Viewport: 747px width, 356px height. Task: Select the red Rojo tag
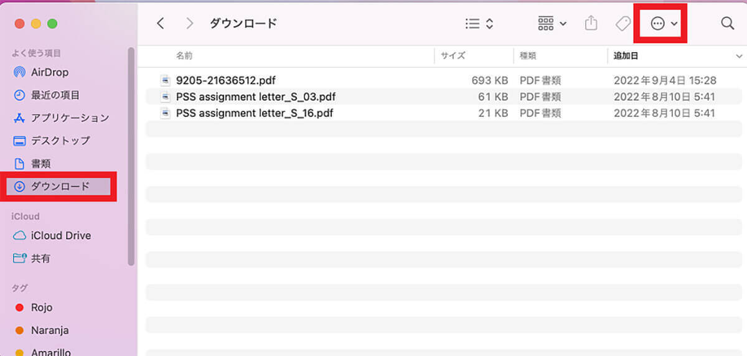(x=34, y=307)
